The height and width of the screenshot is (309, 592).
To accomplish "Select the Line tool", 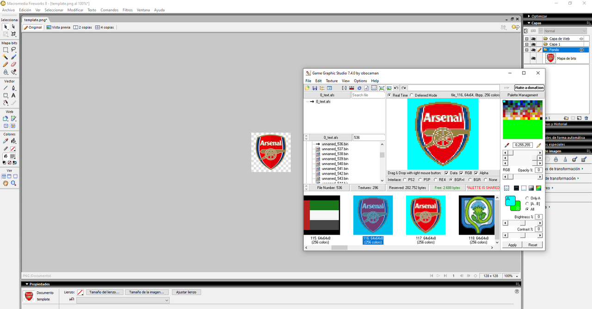I will (x=6, y=88).
